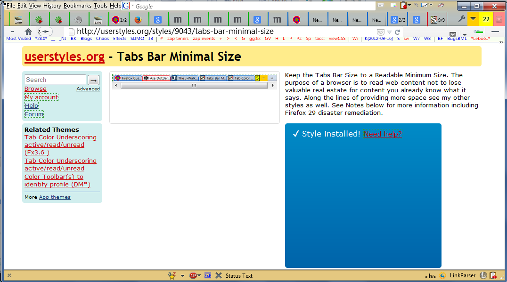Image resolution: width=507 pixels, height=282 pixels.
Task: Open the File menu
Action: (10, 6)
